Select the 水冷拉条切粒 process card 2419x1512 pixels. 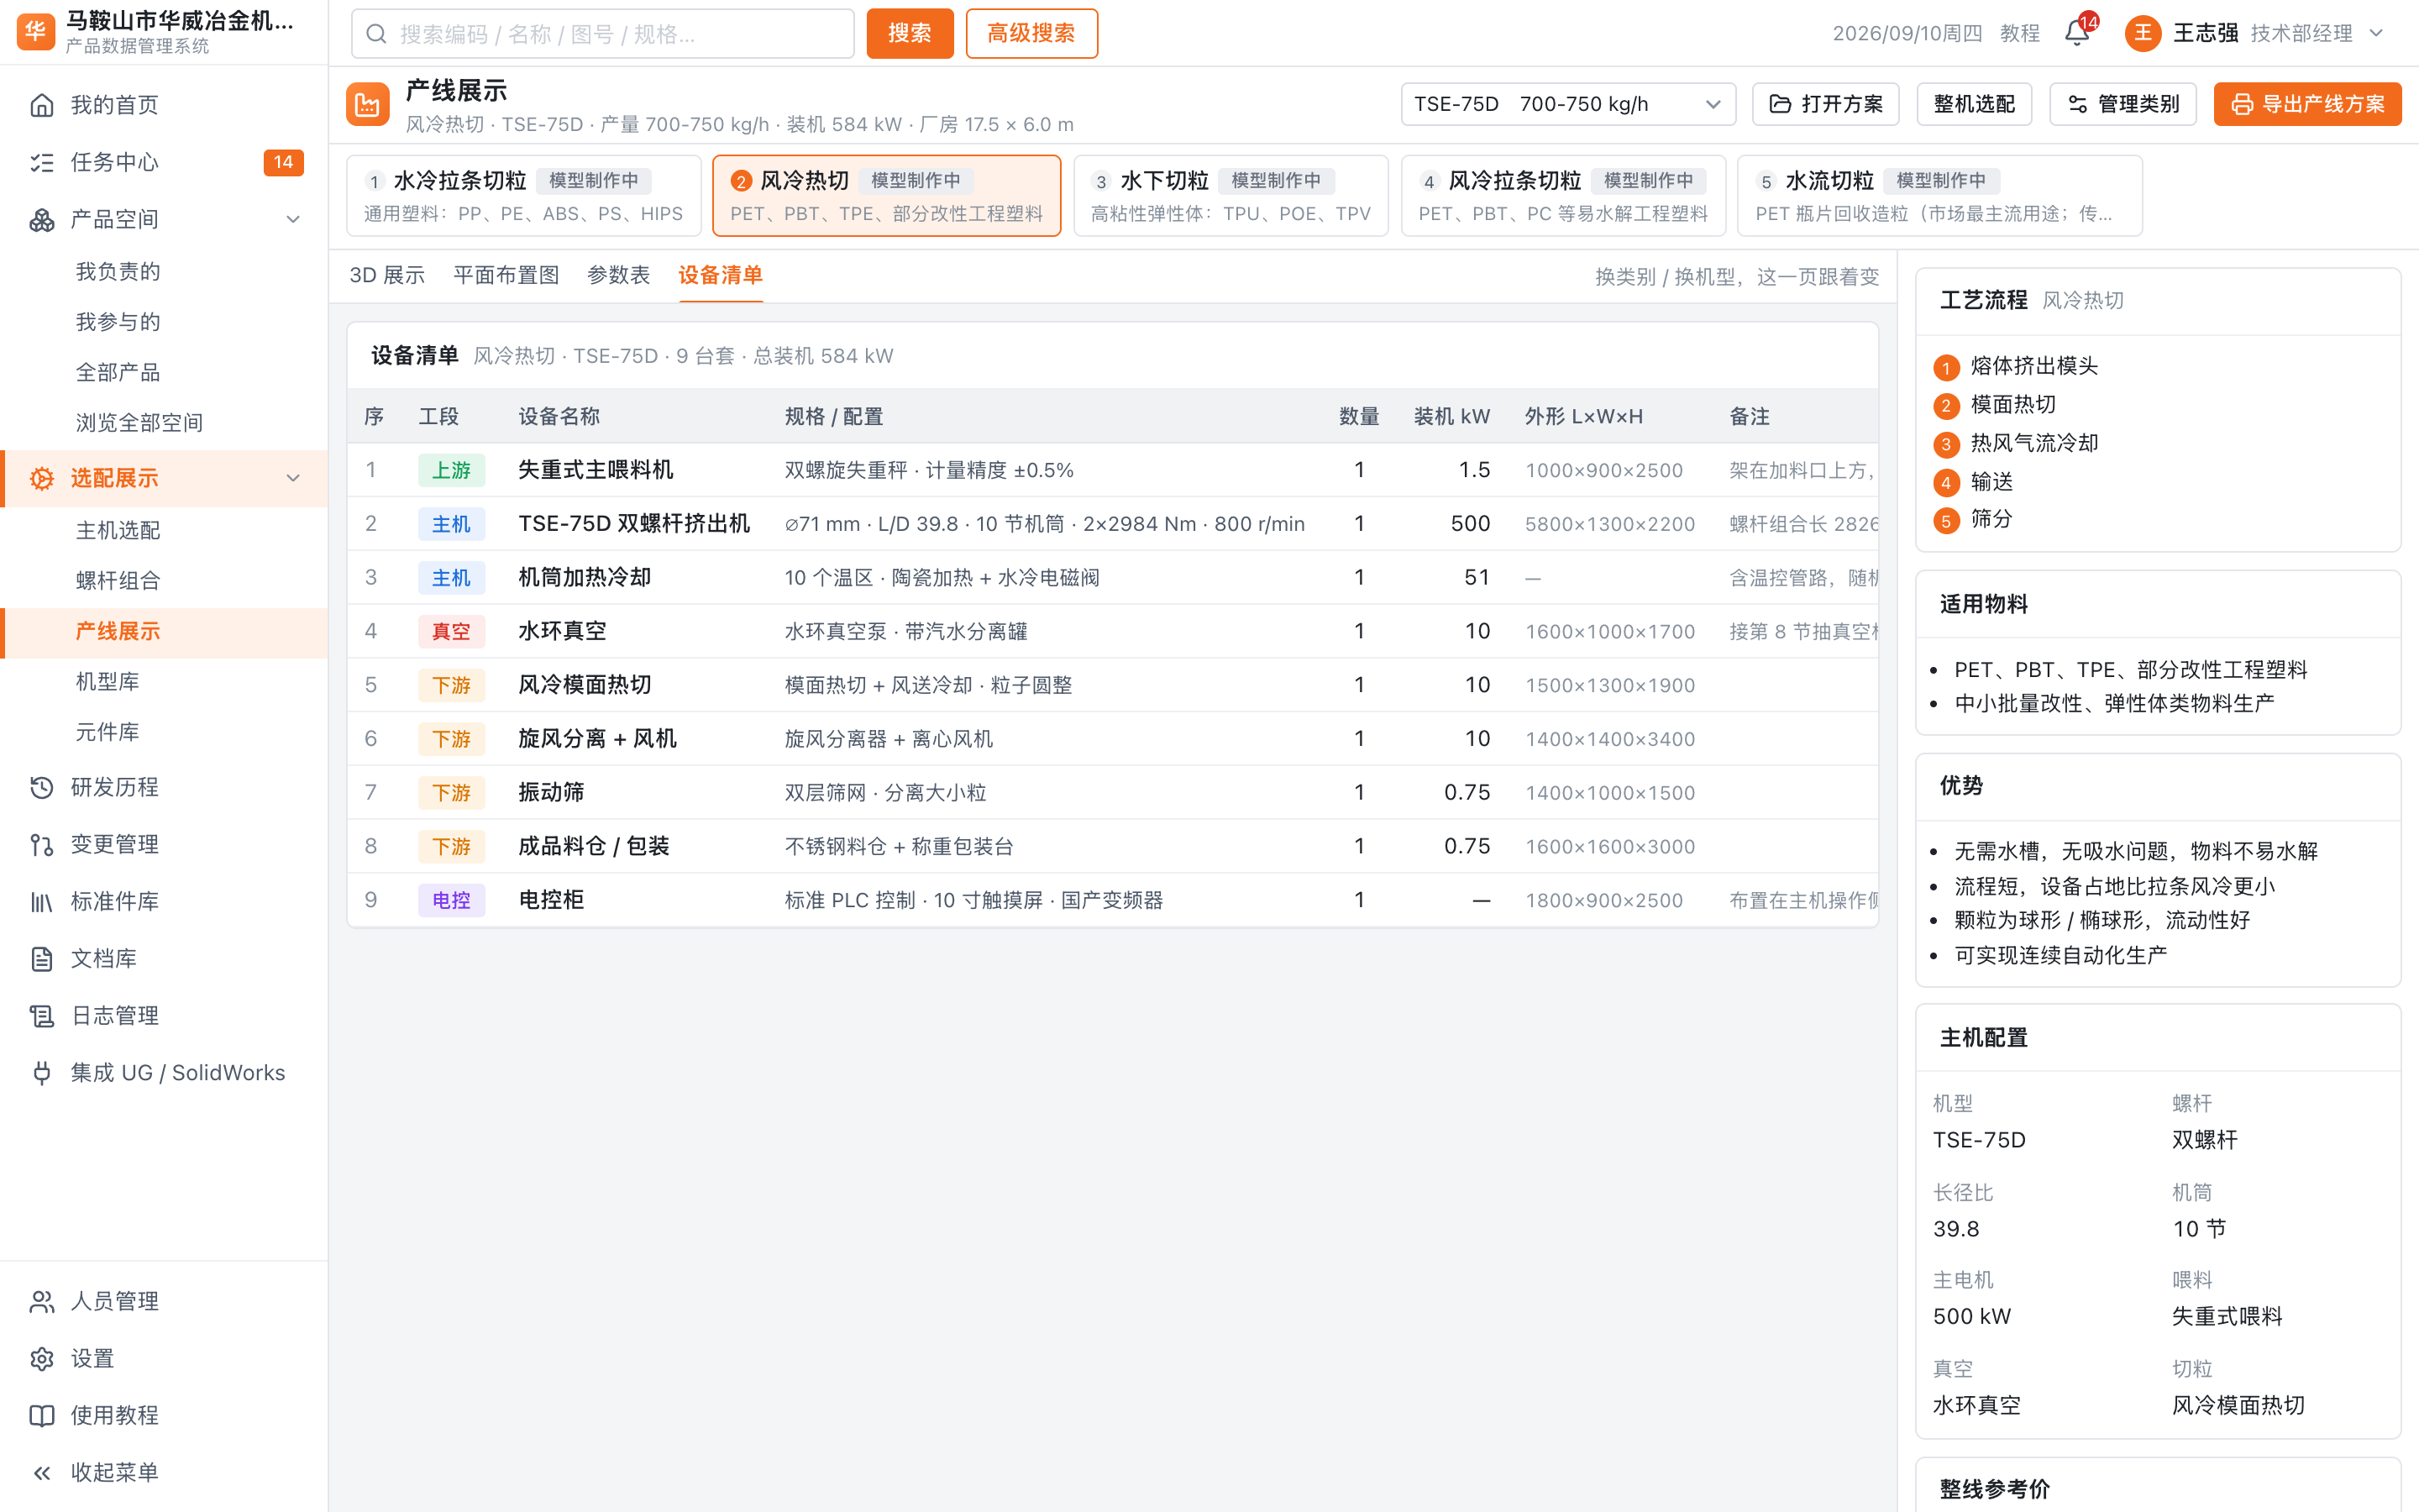[x=524, y=195]
